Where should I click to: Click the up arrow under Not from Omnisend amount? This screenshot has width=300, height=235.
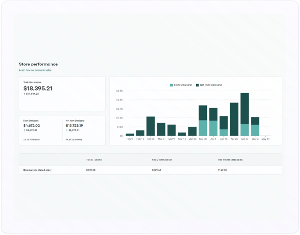click(67, 130)
